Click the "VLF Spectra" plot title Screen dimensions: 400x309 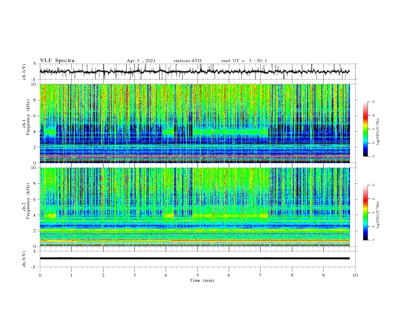(57, 61)
